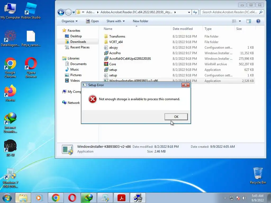The width and height of the screenshot is (271, 203).
Task: Go back with the Explorer back arrow
Action: pyautogui.click(x=61, y=12)
